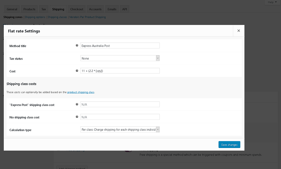Click the Tax status label

(x=16, y=59)
